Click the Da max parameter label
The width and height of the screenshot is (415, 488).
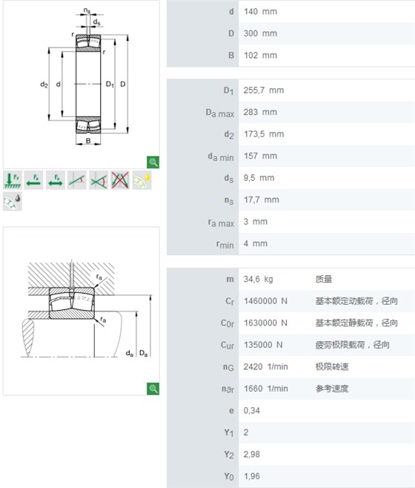pyautogui.click(x=220, y=113)
